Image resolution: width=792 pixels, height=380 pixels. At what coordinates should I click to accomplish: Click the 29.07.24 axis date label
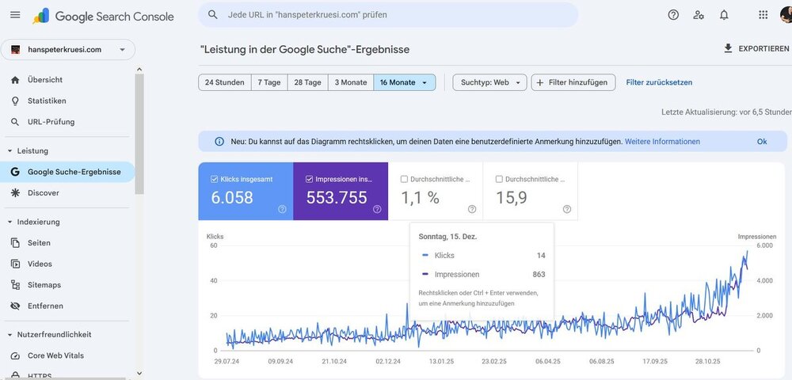pyautogui.click(x=227, y=361)
